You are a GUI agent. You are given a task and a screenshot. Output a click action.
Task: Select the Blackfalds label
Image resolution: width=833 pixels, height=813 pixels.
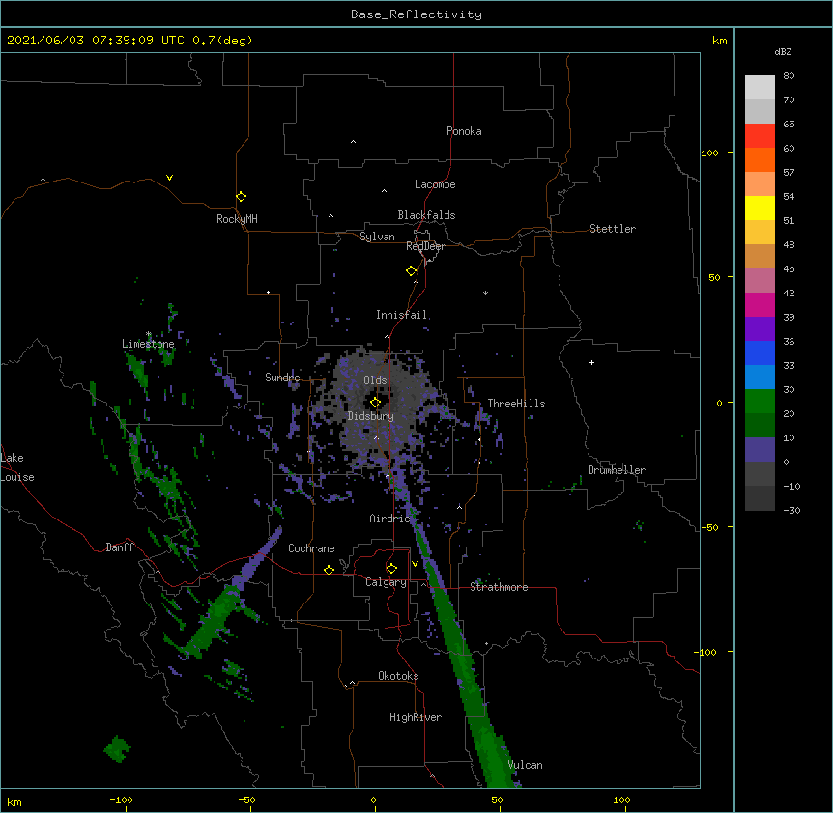pyautogui.click(x=426, y=215)
